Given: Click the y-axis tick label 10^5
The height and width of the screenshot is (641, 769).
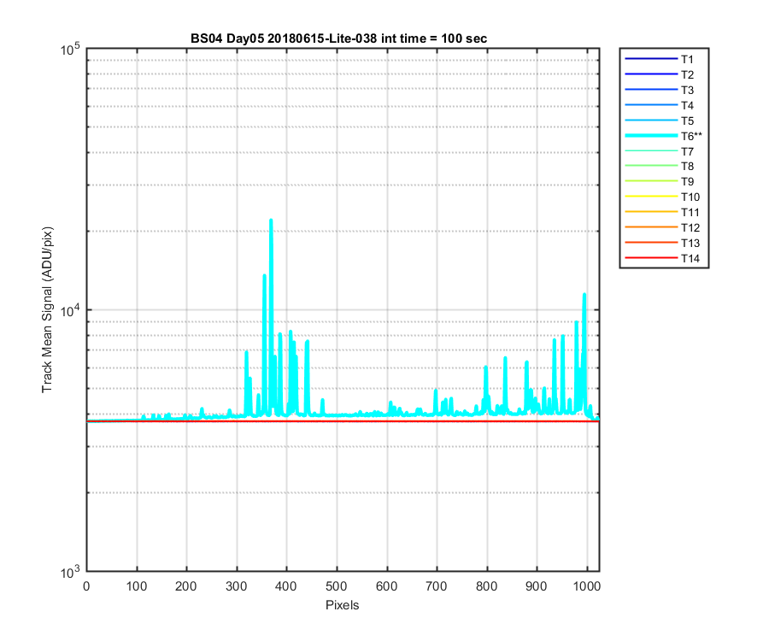Looking at the screenshot, I should [69, 49].
